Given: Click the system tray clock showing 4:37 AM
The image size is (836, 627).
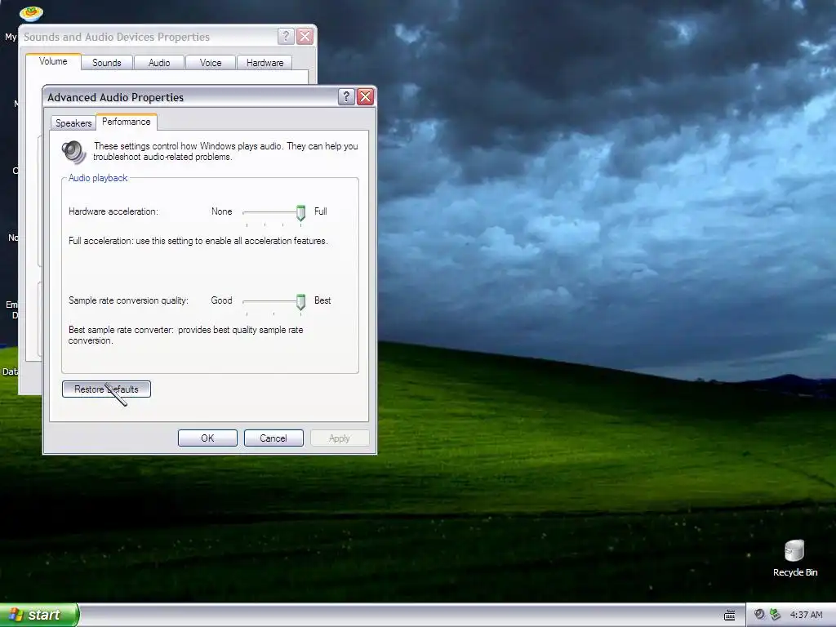Looking at the screenshot, I should point(806,615).
